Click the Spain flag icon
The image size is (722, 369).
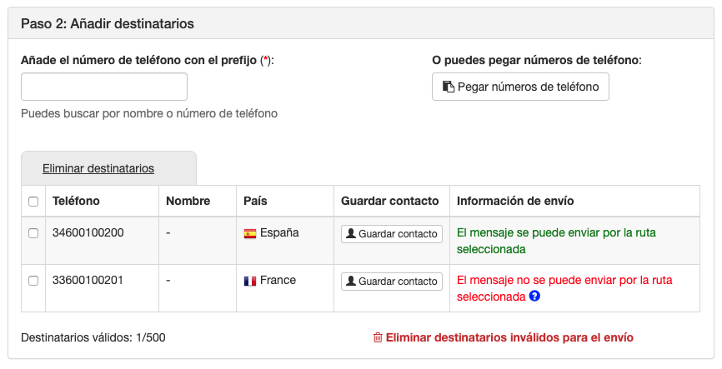pos(250,233)
